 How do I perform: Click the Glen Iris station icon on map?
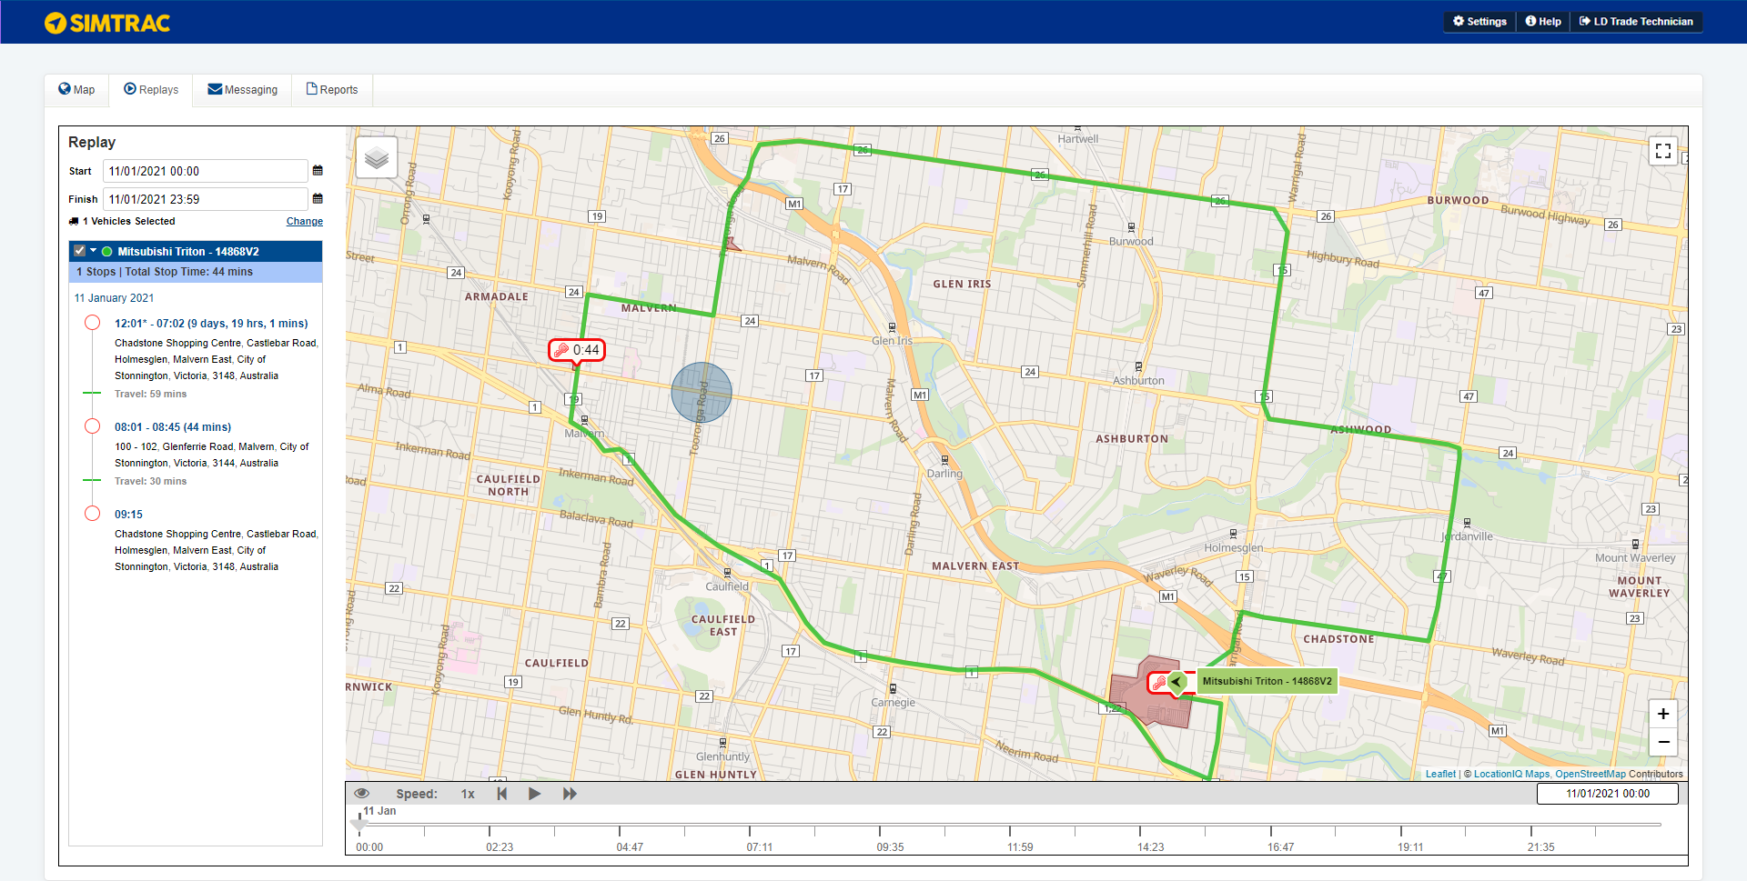[x=892, y=327]
